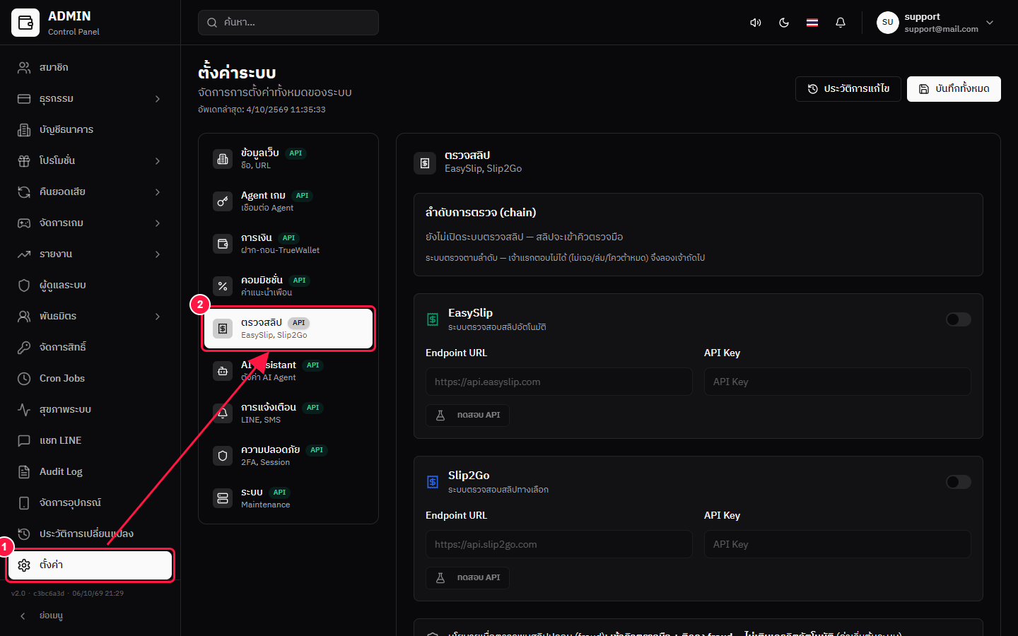Click the EasySlip Endpoint URL field
The image size is (1018, 636).
[559, 382]
